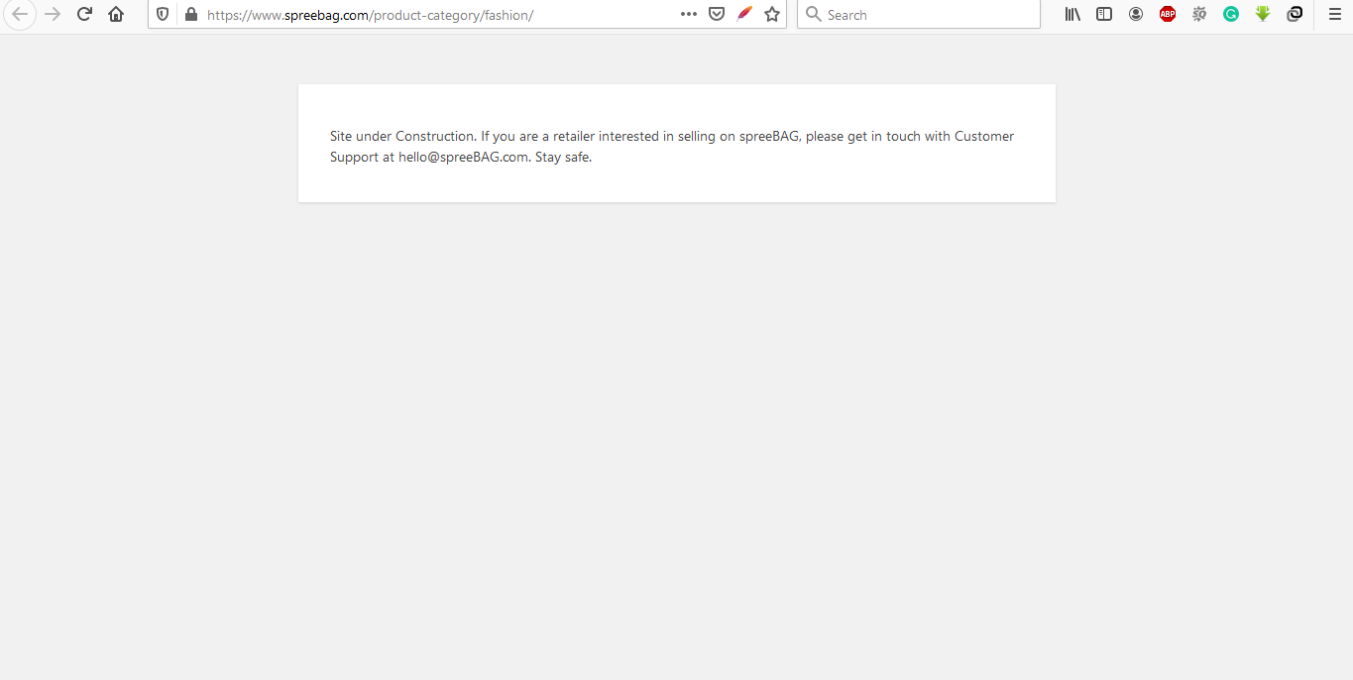Open the page actions three-dot menu
Screen dimensions: 1353x680
click(689, 14)
